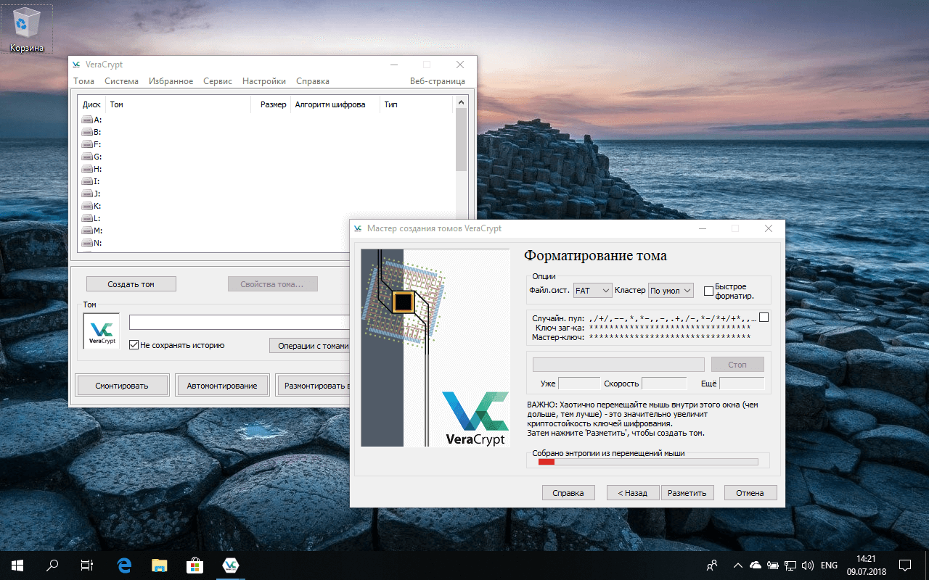Expand hidden icons in the system tray
This screenshot has width=929, height=580.
(737, 565)
